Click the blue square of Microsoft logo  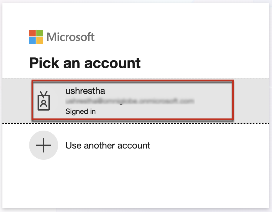point(33,40)
